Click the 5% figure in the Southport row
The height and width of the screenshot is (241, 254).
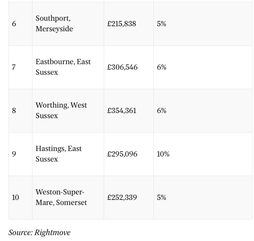click(162, 24)
